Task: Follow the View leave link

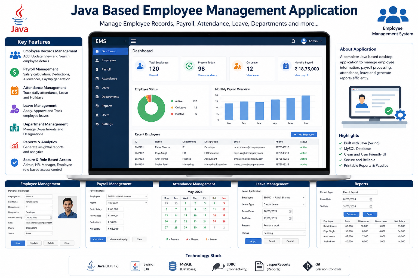Action: [253, 75]
